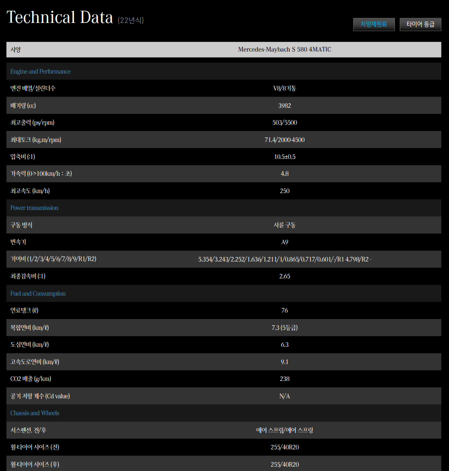Select the 구동 방식 label

point(21,225)
